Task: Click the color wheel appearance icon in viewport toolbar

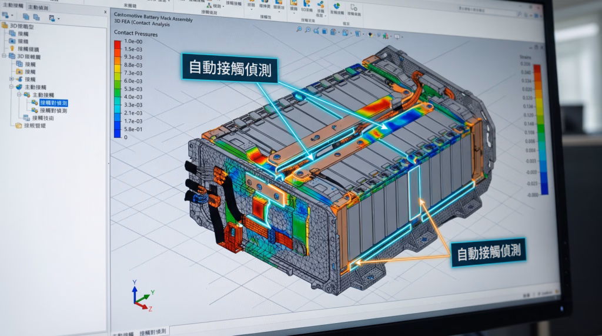Action: point(370,35)
